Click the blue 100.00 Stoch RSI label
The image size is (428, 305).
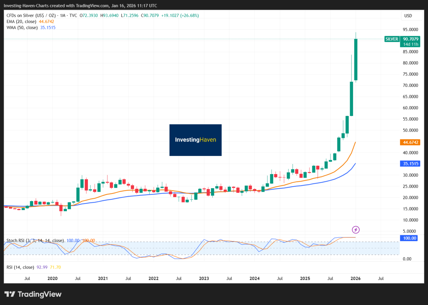(409, 238)
